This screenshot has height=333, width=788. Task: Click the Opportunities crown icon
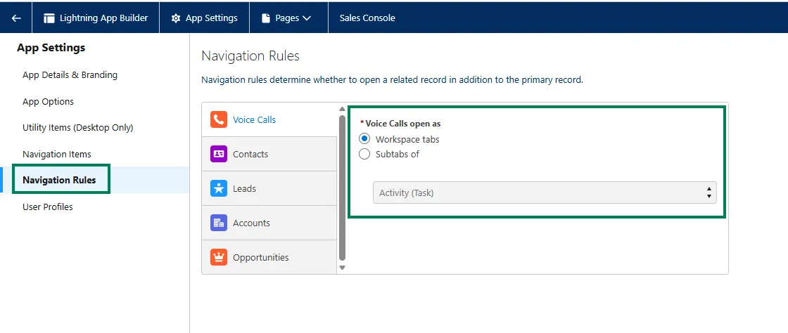[x=219, y=257]
